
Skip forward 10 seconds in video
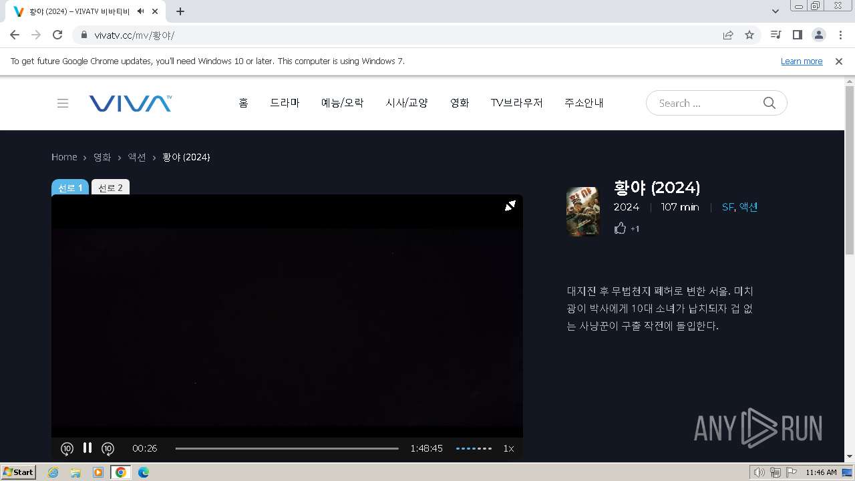pos(108,448)
